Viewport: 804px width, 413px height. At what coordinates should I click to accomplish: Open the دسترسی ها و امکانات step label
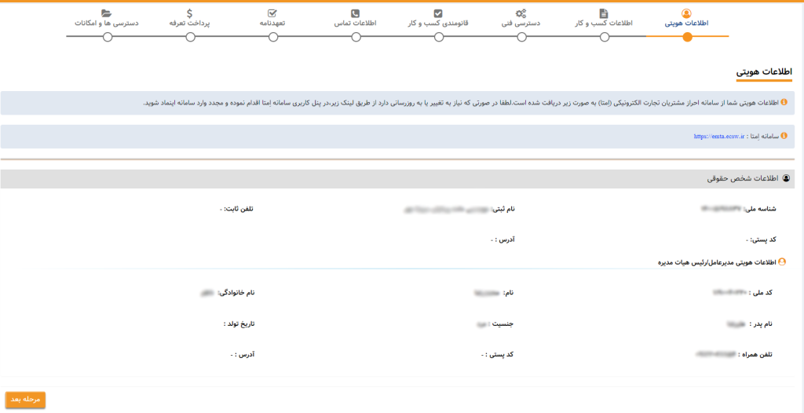(107, 24)
